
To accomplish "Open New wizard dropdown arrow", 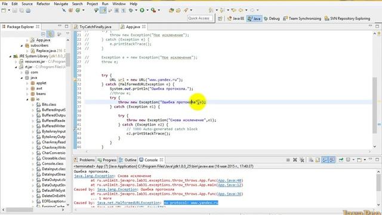I will tap(9, 10).
